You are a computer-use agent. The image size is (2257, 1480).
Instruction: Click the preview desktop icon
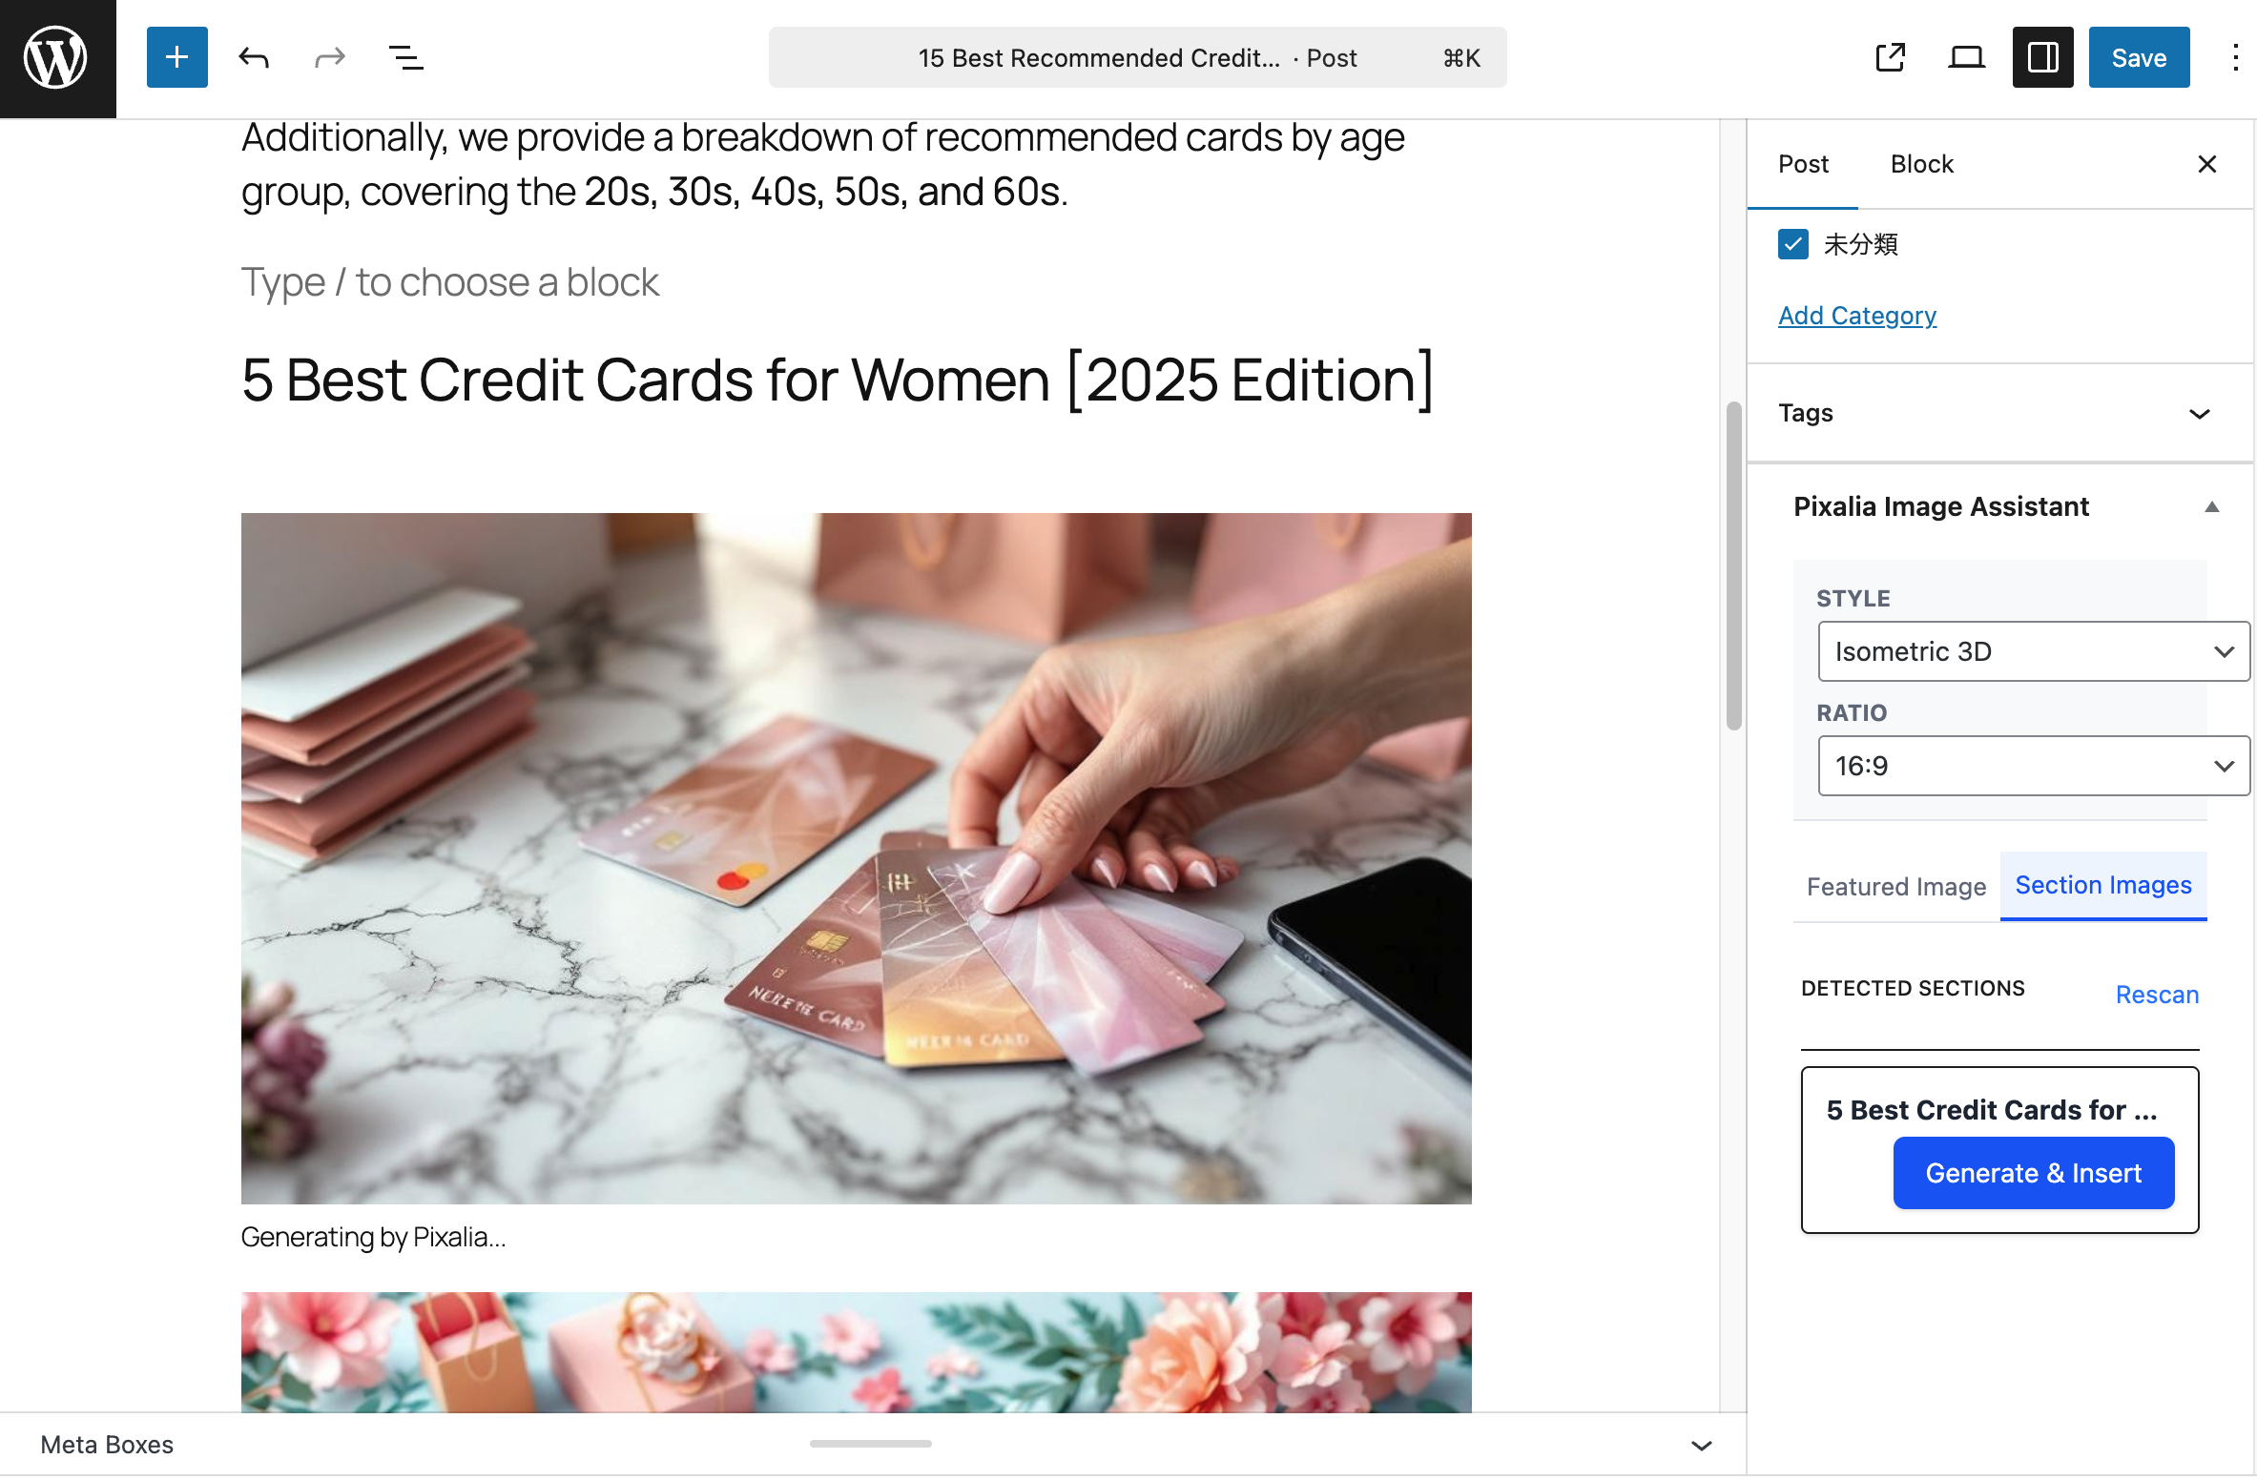(x=1966, y=57)
